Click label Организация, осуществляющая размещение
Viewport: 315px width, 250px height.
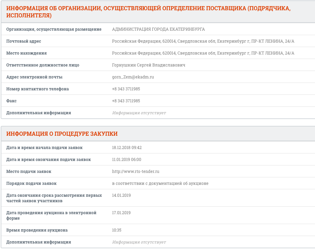click(x=54, y=29)
